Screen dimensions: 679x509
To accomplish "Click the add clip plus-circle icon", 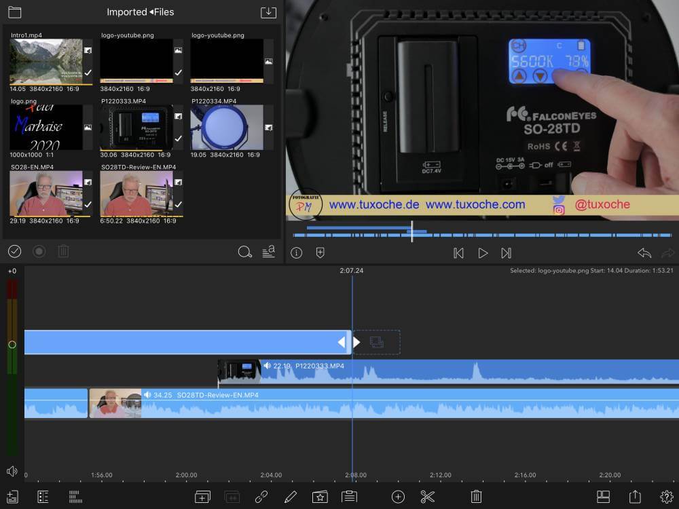I will point(398,497).
